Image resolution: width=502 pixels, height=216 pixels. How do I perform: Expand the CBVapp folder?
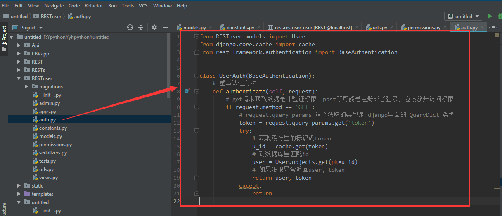[x=19, y=54]
